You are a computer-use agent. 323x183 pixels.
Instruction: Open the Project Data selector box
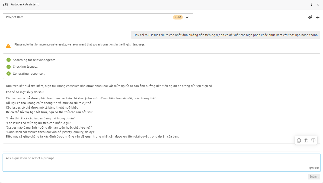point(98,17)
